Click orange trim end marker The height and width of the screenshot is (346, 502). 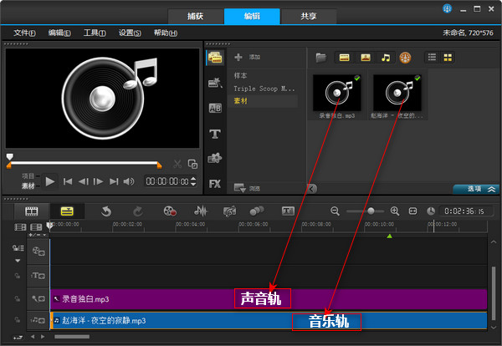pyautogui.click(x=159, y=165)
